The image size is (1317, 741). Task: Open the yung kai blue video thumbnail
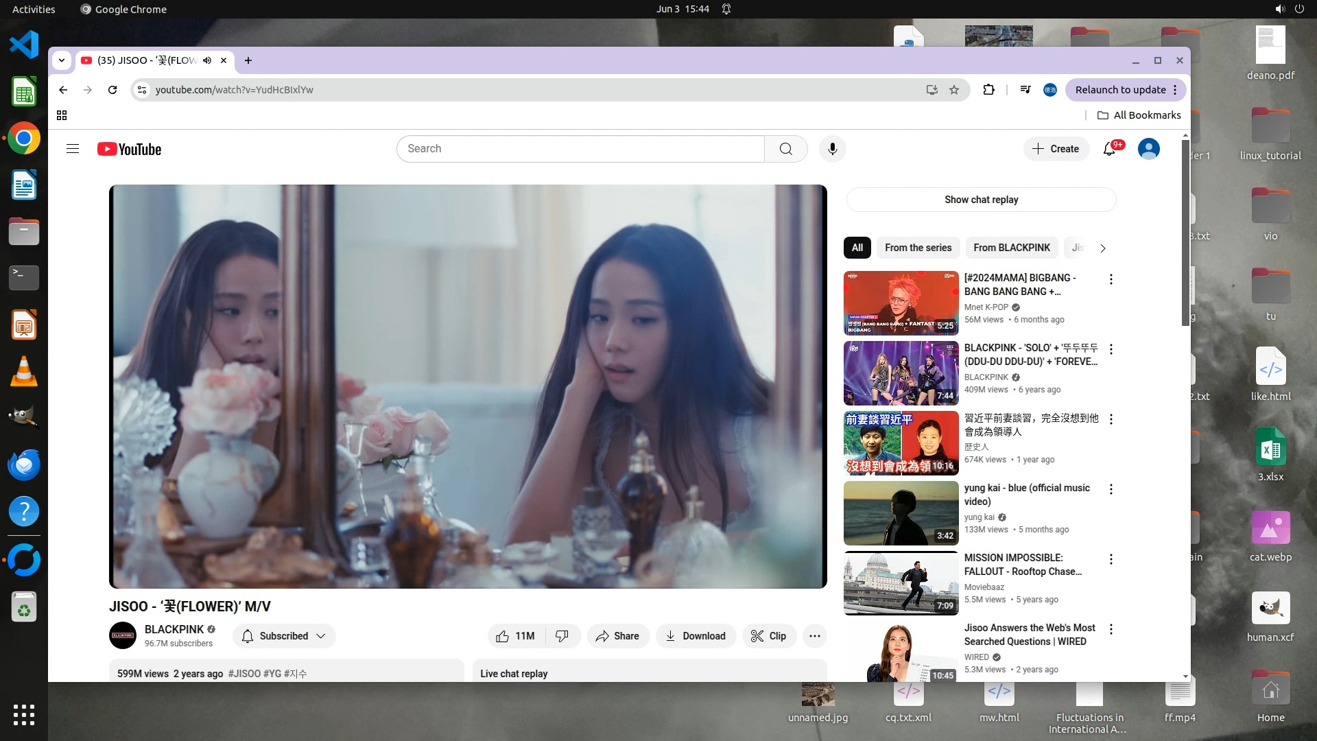tap(901, 513)
